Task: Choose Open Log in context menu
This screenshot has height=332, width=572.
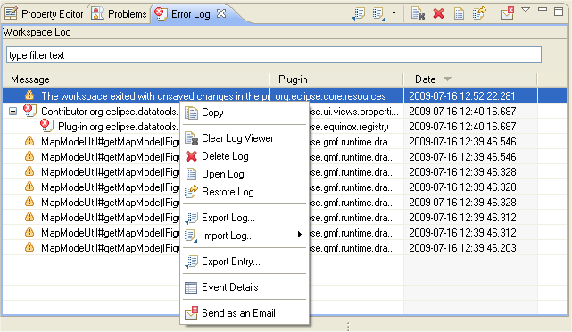Action: [245, 174]
